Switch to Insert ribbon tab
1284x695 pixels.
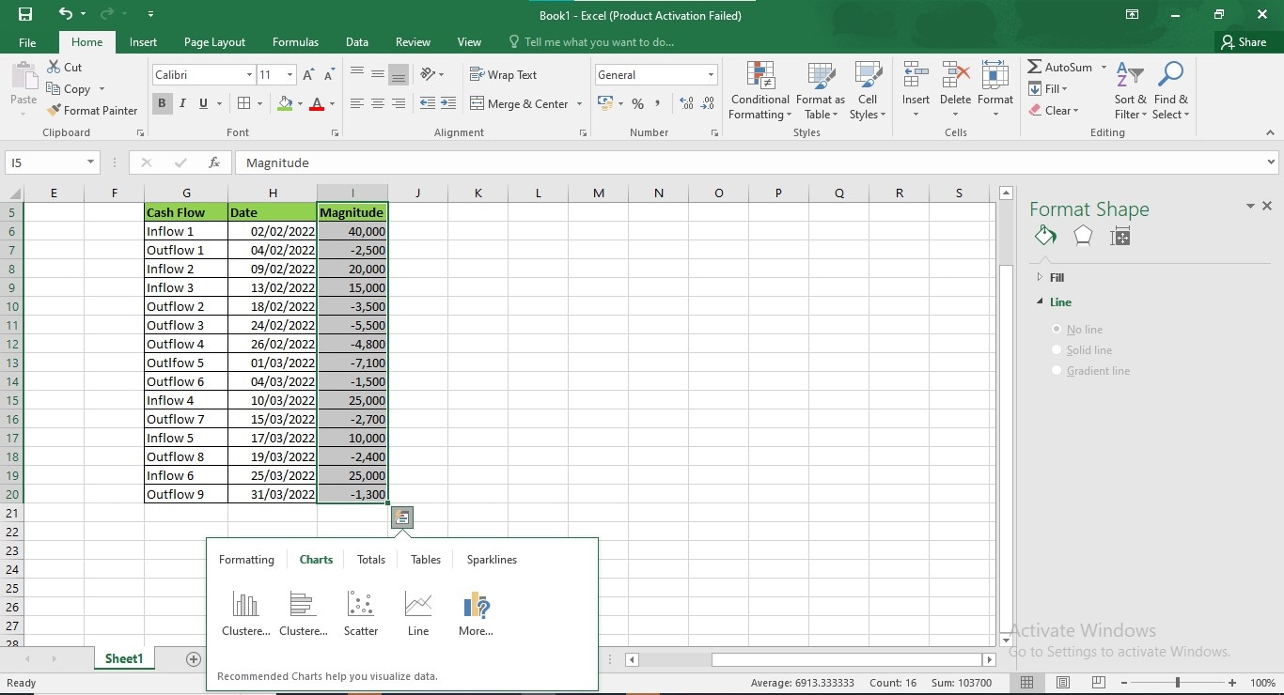tap(143, 42)
